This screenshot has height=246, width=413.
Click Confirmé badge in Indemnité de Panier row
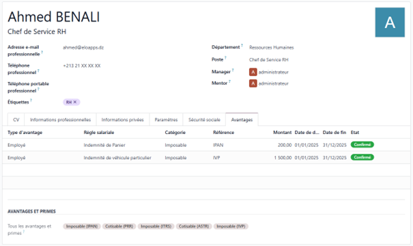tap(362, 144)
